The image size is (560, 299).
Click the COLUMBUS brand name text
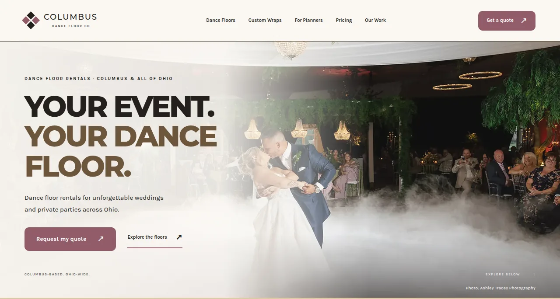pyautogui.click(x=70, y=17)
